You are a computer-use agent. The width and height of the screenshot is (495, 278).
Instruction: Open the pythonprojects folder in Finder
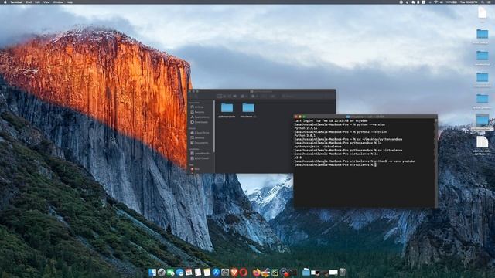227,110
